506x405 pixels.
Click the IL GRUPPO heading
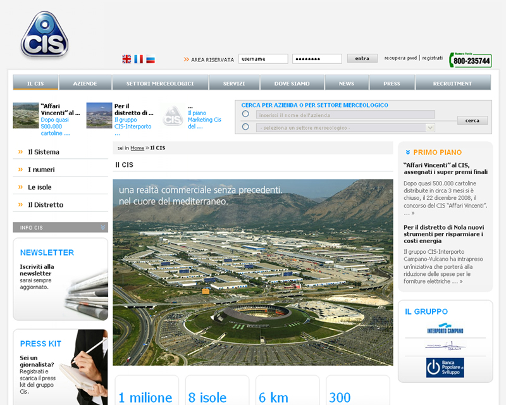click(426, 312)
